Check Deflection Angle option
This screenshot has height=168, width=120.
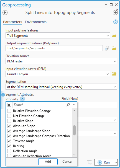click(9, 151)
